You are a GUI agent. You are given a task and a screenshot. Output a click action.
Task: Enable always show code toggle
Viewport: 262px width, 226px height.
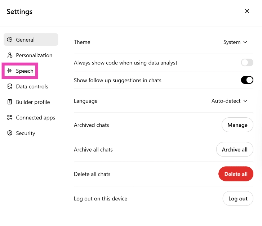[247, 63]
